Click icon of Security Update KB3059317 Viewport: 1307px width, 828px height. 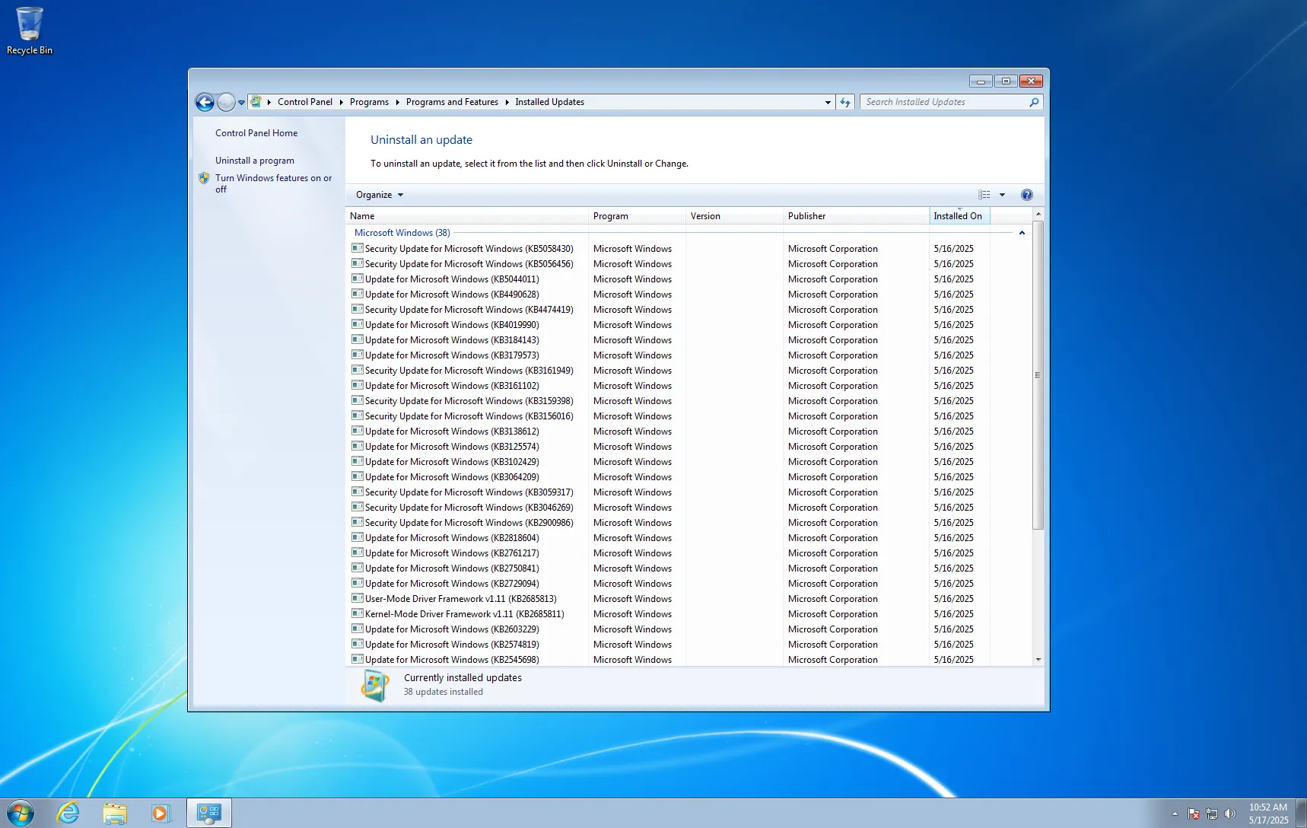(357, 492)
